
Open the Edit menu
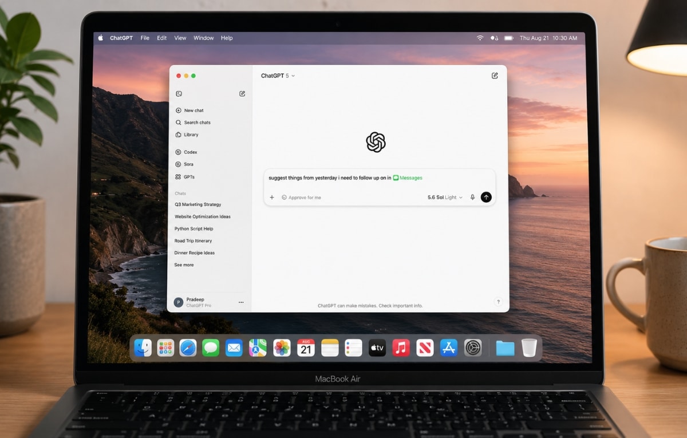tap(162, 38)
